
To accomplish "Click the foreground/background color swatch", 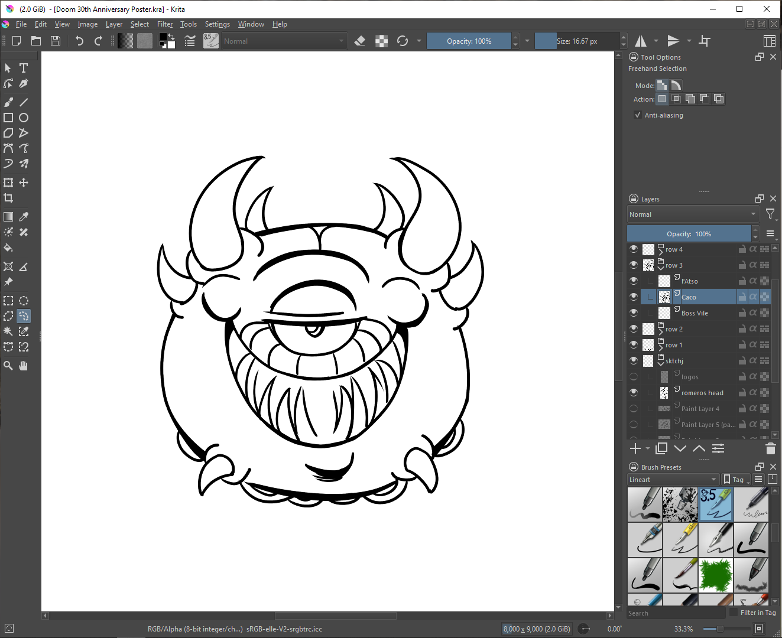I will 167,41.
